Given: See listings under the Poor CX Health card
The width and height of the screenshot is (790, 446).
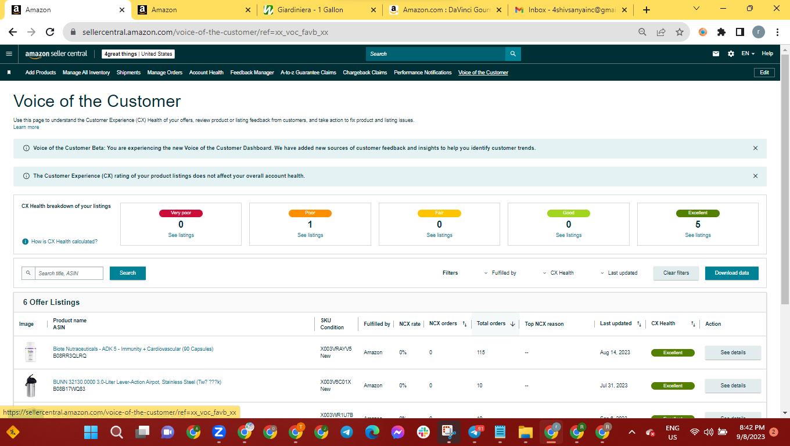Looking at the screenshot, I should point(310,235).
